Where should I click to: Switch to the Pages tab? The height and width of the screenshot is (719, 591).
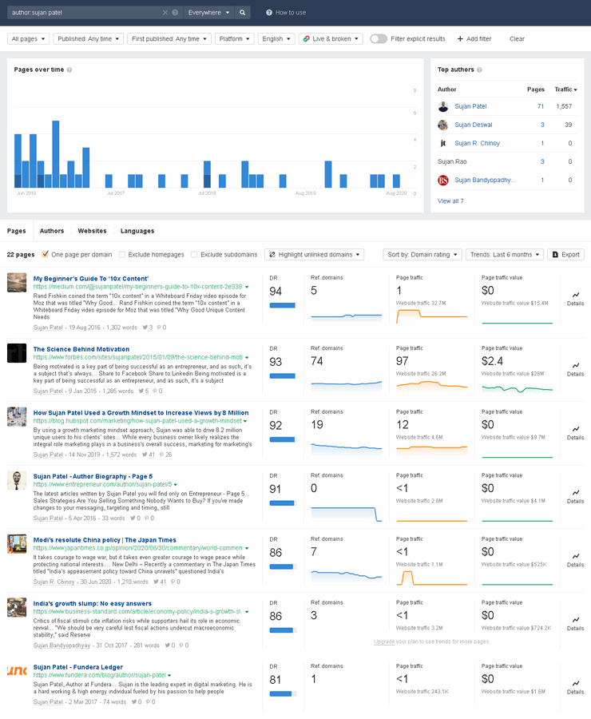[17, 231]
